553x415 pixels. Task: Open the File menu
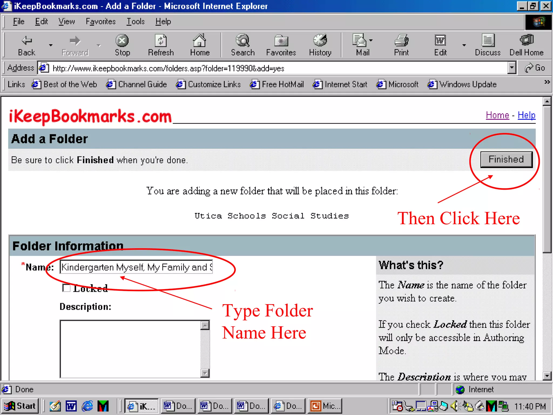coord(19,21)
